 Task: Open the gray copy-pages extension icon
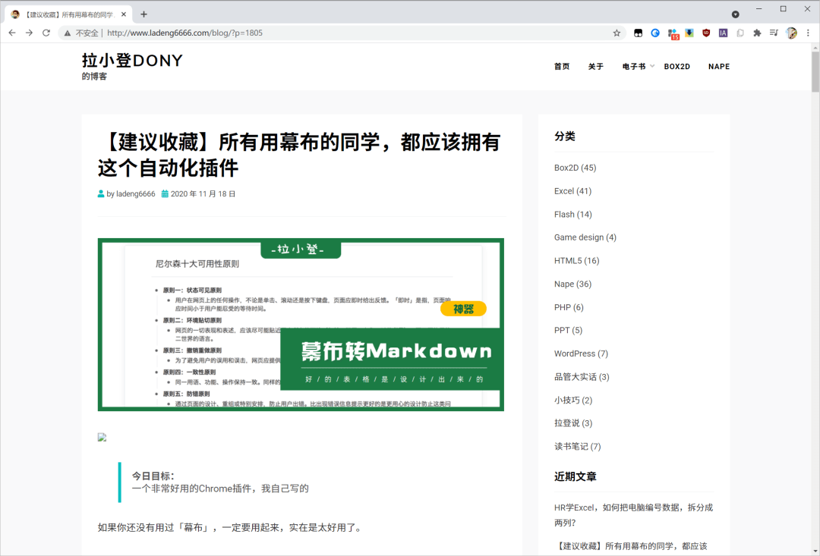[740, 33]
